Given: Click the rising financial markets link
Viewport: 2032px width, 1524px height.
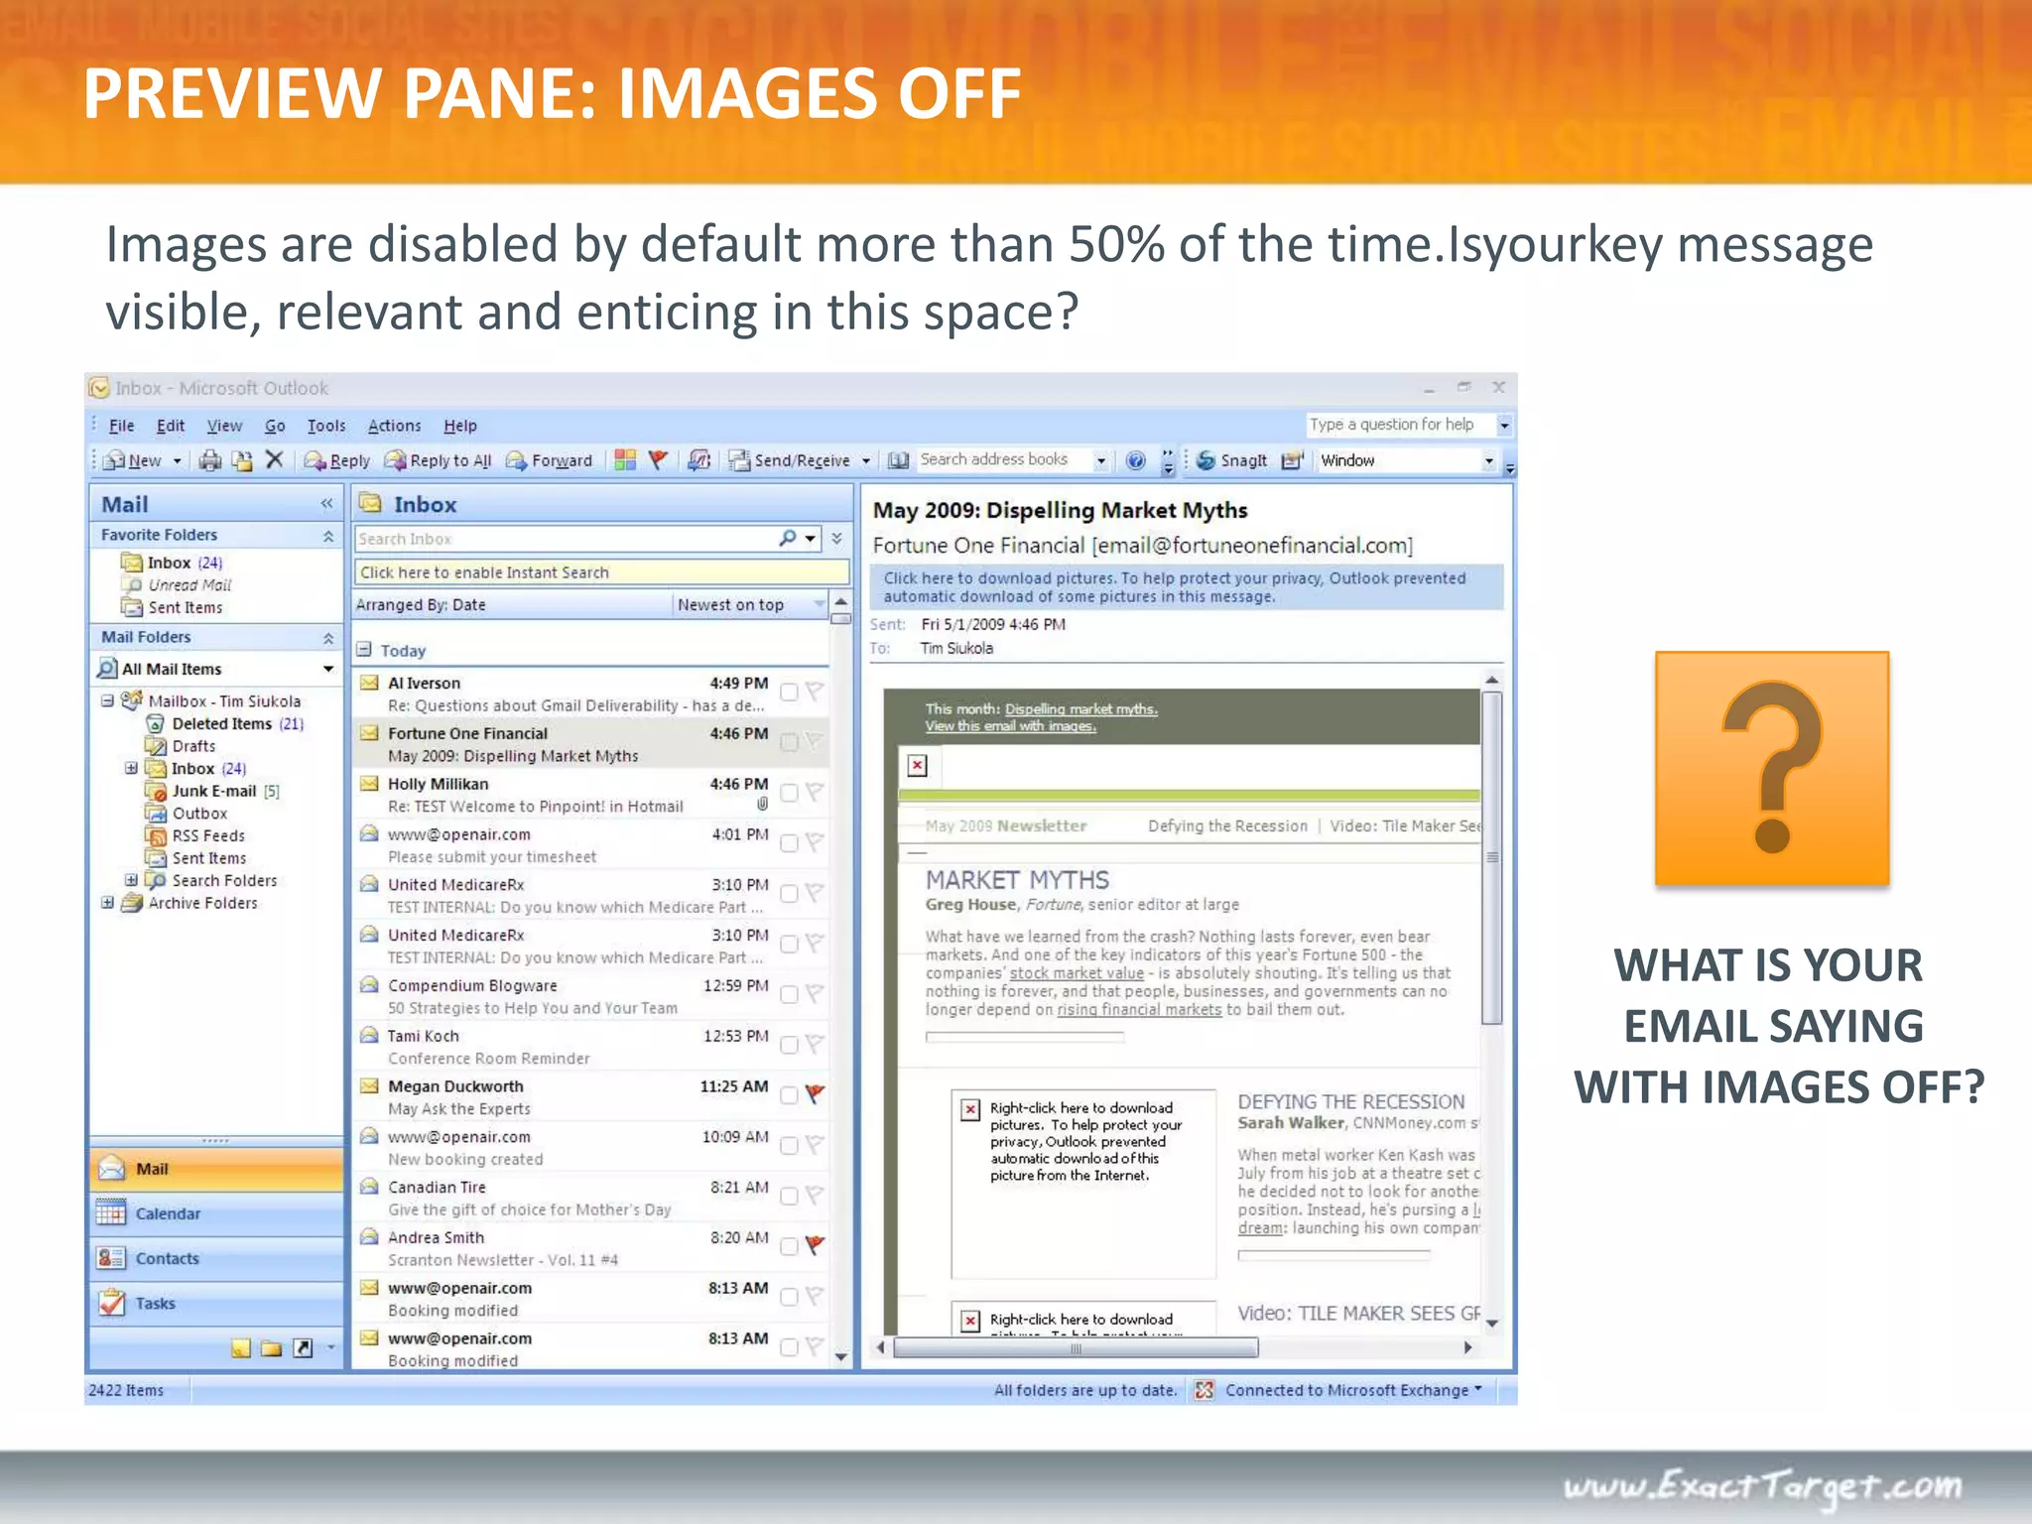Looking at the screenshot, I should click(1139, 1010).
